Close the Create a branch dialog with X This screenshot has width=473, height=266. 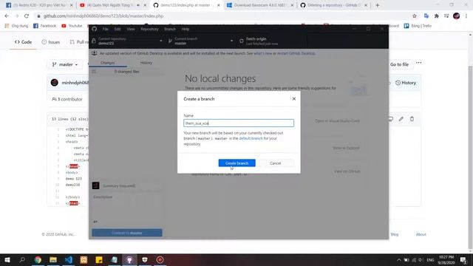click(x=294, y=98)
